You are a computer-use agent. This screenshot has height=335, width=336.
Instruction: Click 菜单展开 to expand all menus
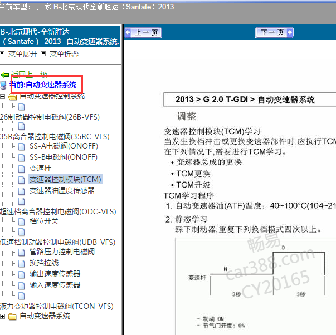(23, 54)
